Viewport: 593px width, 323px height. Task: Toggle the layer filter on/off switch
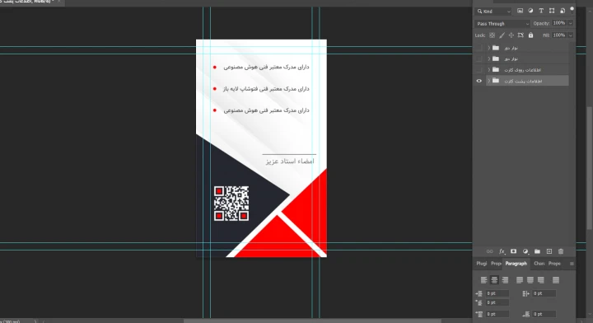[x=572, y=10]
